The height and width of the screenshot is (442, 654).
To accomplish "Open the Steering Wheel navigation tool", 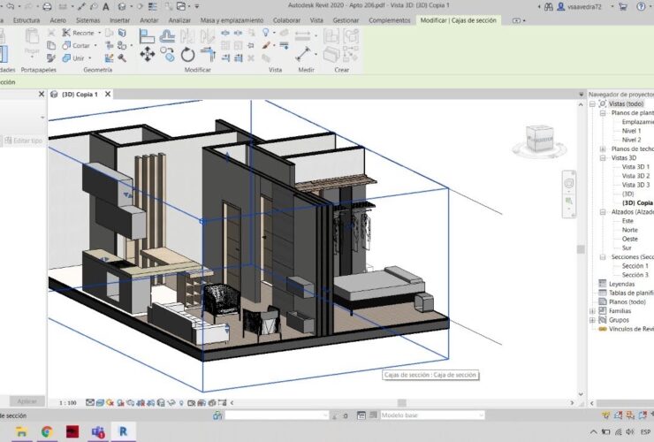I will click(569, 183).
